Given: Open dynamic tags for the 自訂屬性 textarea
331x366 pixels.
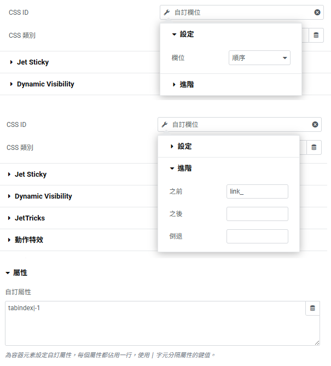Looking at the screenshot, I should (x=312, y=309).
